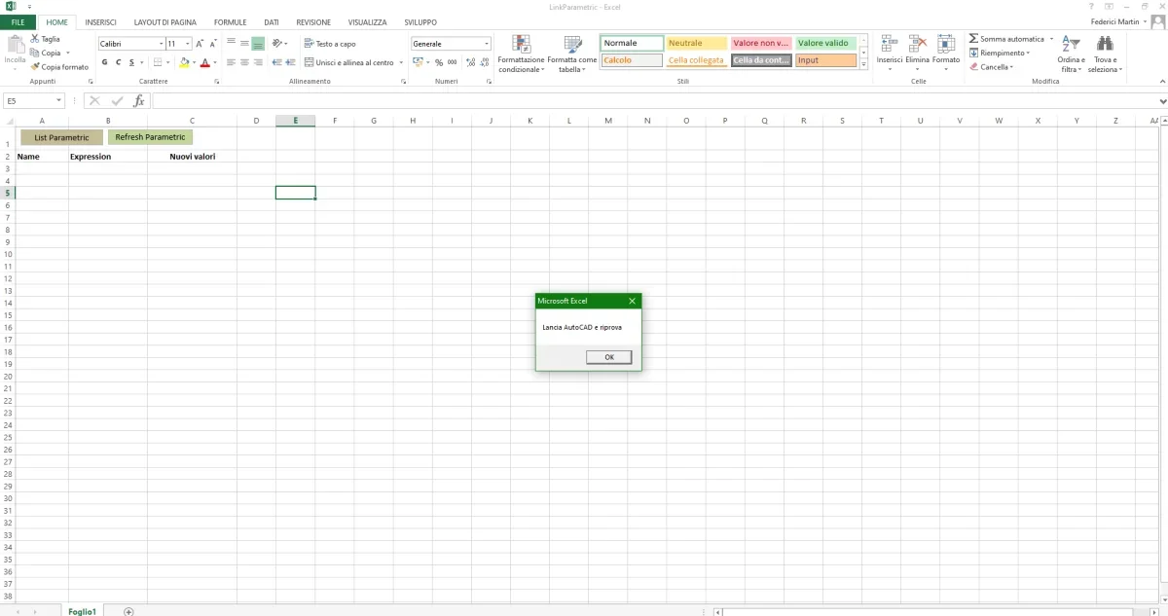Expand the Generale number format dropdown
Screen dimensions: 1168x616
click(487, 44)
